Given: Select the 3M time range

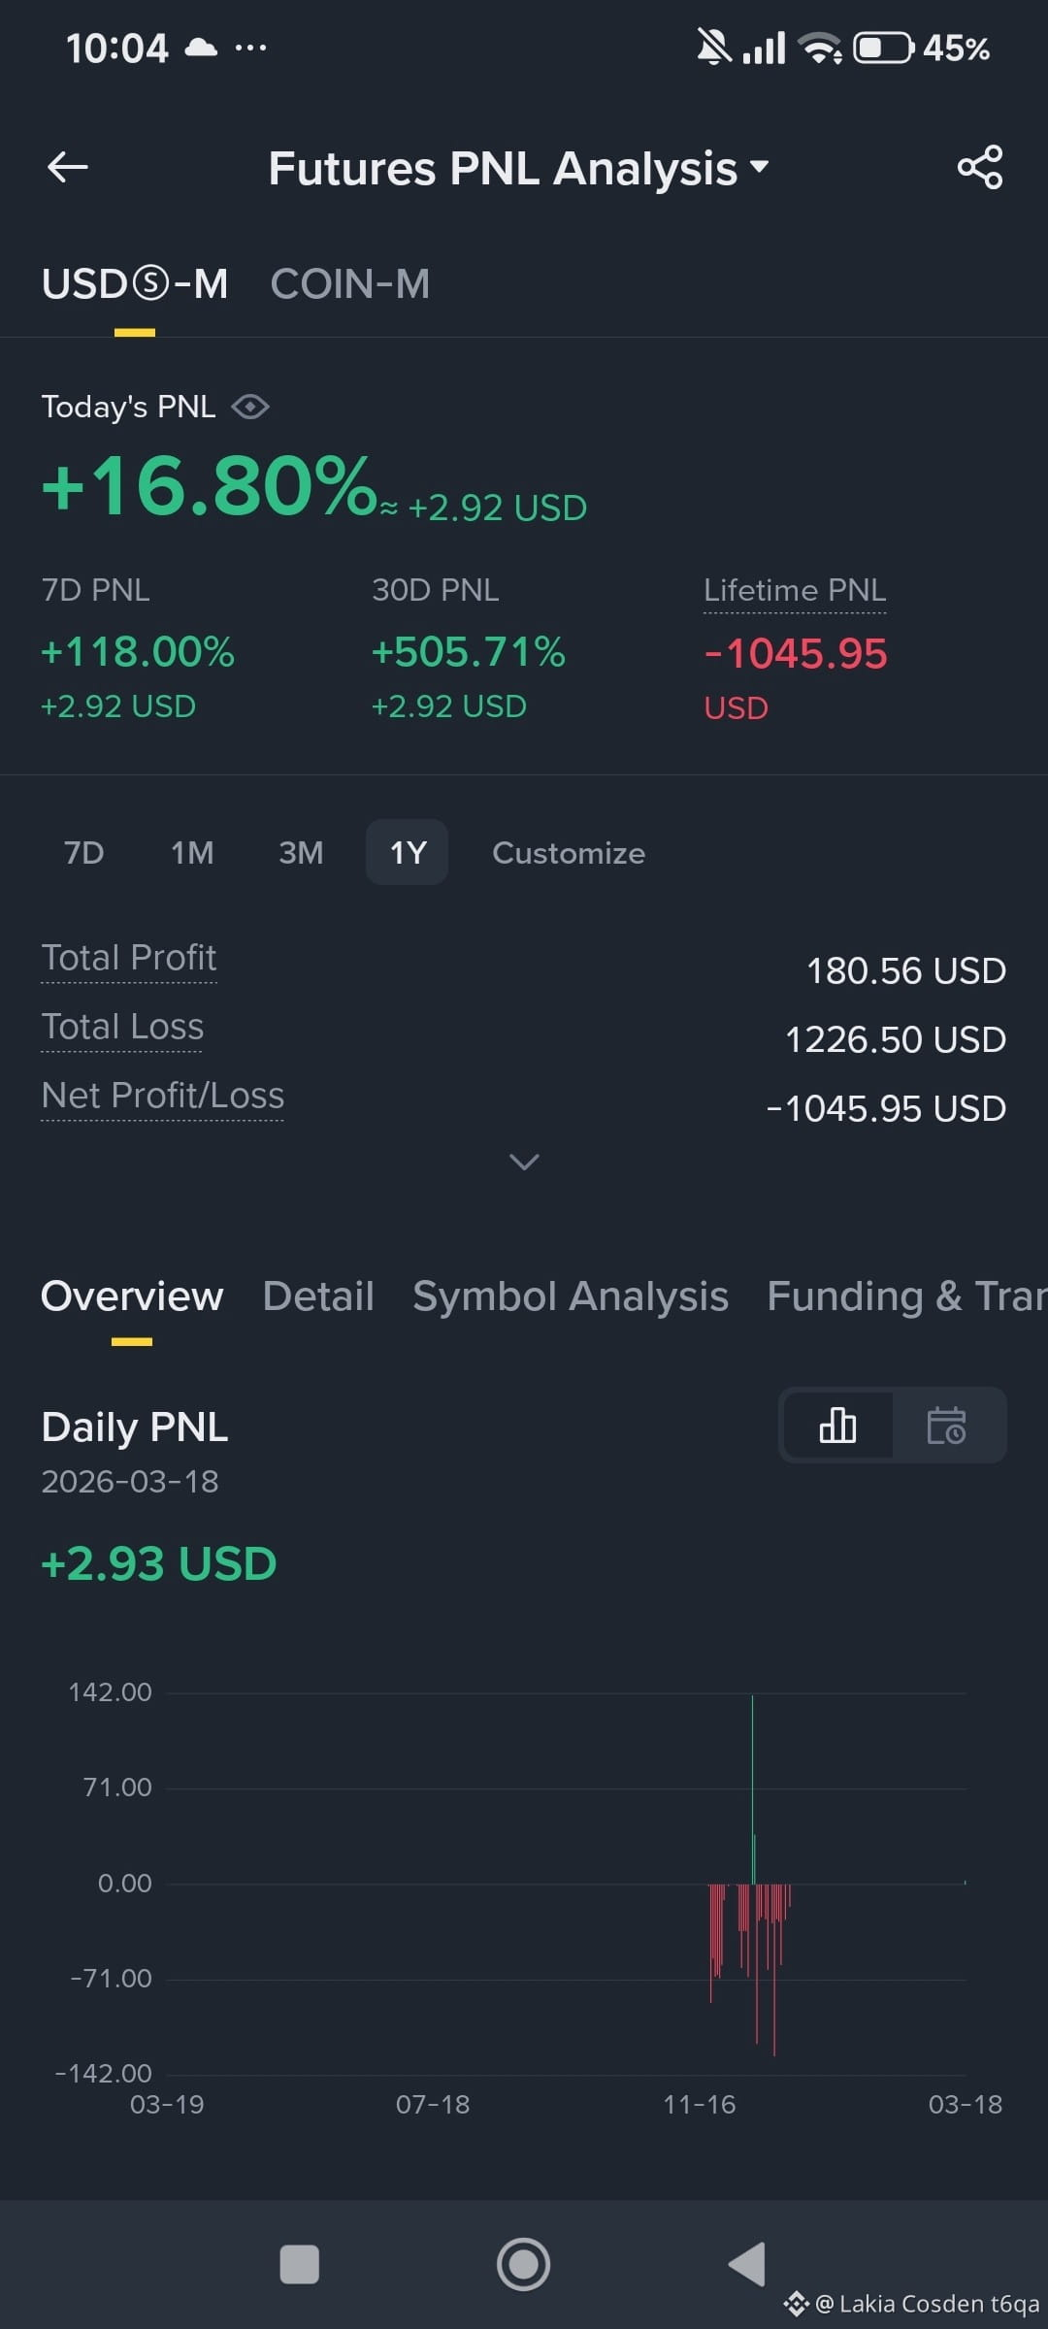Looking at the screenshot, I should 301,853.
